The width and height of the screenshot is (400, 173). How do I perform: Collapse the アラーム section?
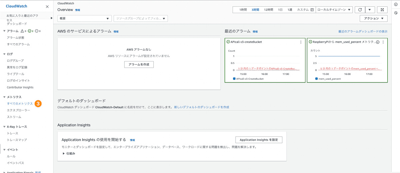coord(4,31)
